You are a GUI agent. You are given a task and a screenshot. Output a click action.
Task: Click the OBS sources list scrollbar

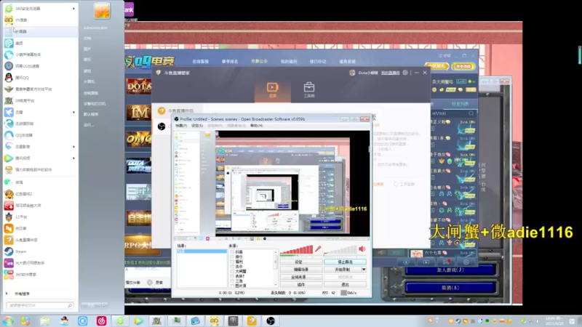[276, 268]
